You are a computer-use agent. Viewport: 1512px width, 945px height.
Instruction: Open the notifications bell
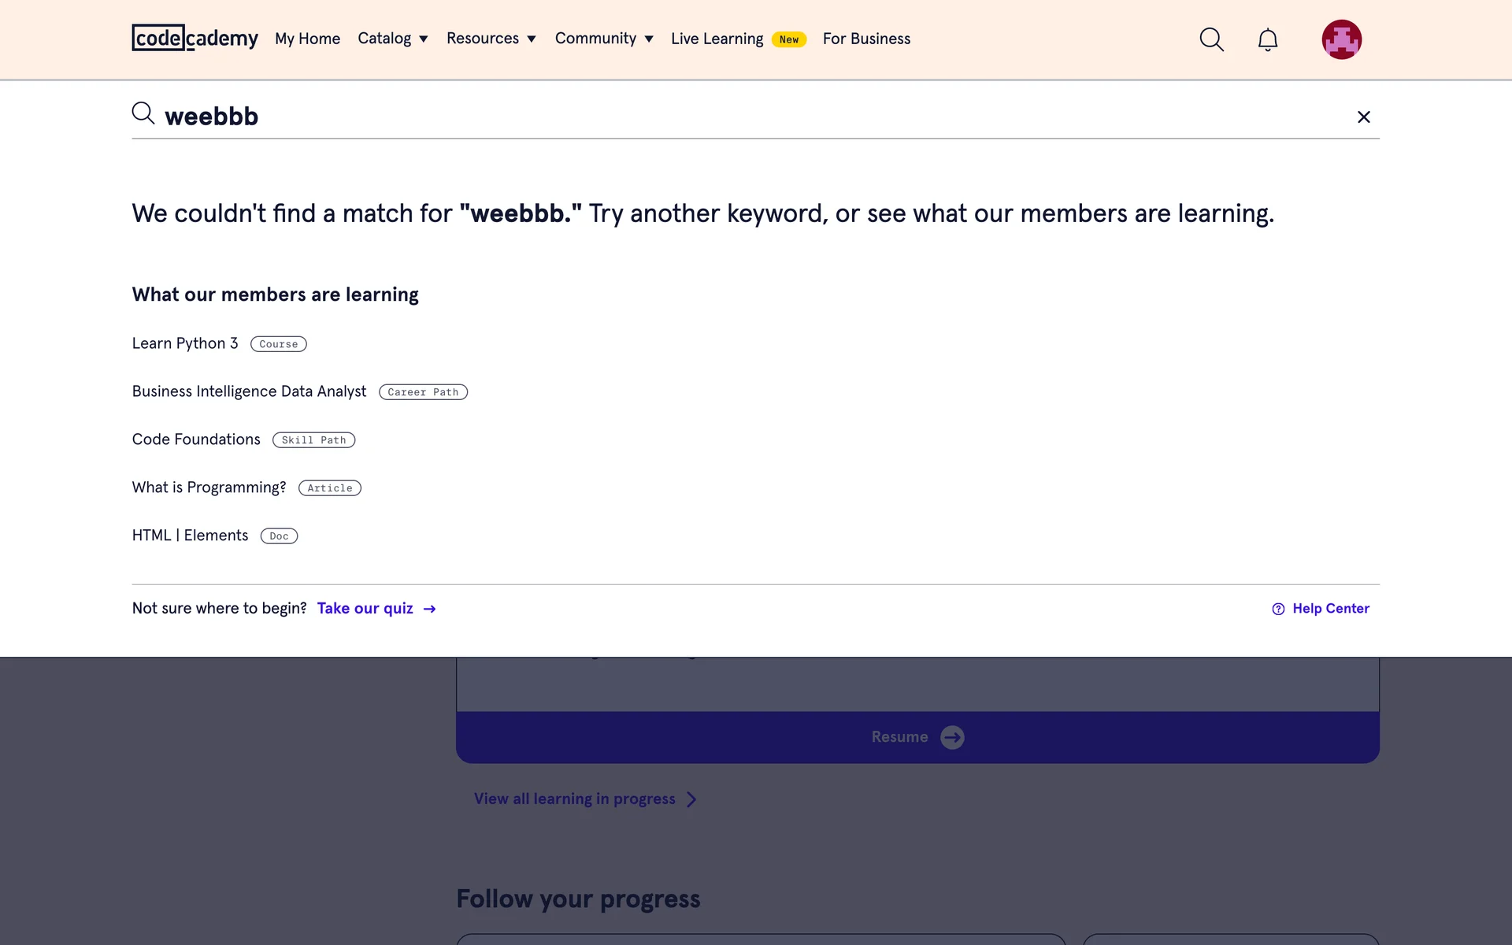(x=1267, y=39)
